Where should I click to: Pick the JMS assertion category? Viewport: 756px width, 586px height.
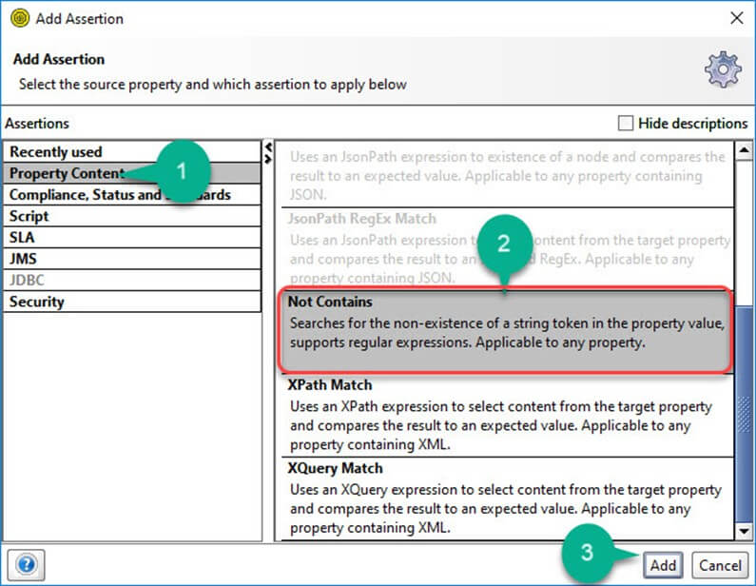click(x=25, y=258)
